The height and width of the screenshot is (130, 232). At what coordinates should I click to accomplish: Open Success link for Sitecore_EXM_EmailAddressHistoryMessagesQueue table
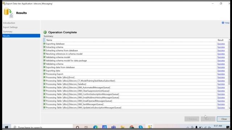(x=221, y=97)
